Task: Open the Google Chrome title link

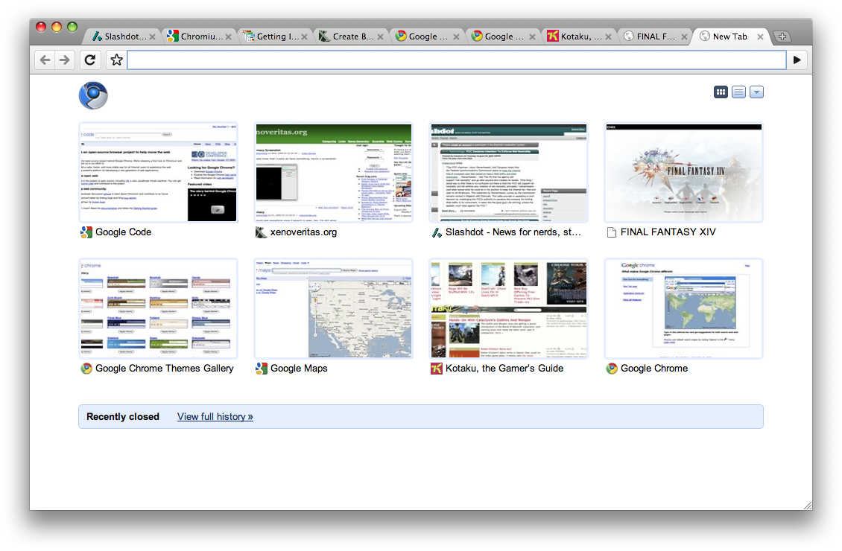Action: tap(654, 369)
